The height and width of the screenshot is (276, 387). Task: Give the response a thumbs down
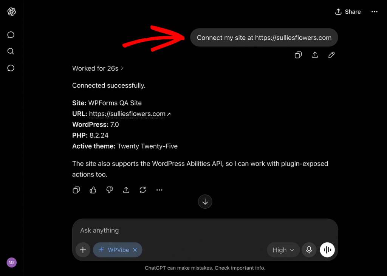point(110,190)
